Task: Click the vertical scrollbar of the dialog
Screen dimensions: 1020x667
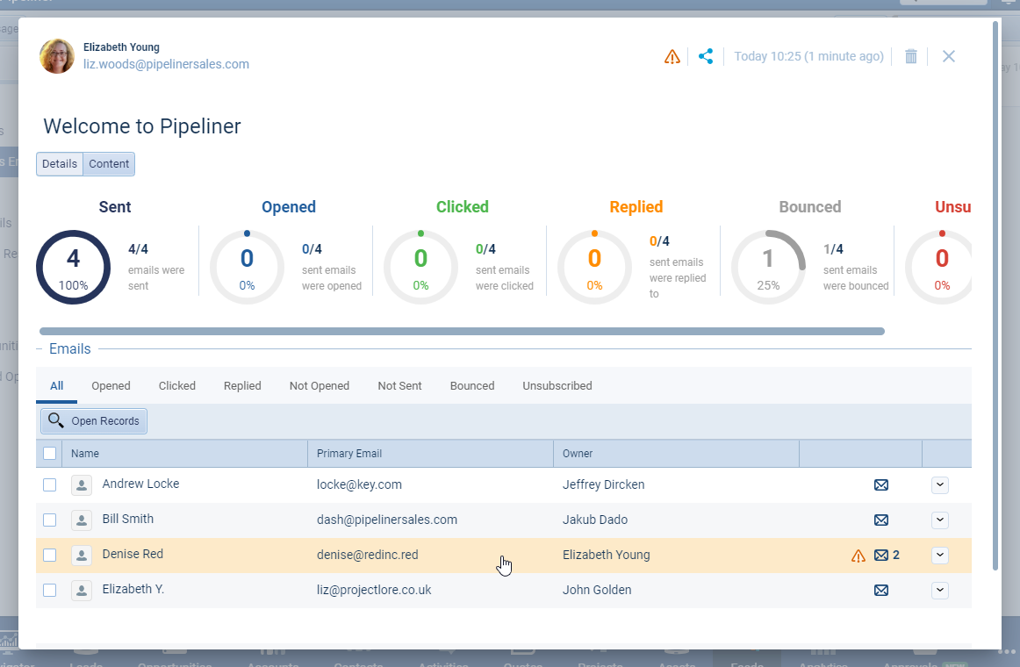Action: click(x=995, y=296)
